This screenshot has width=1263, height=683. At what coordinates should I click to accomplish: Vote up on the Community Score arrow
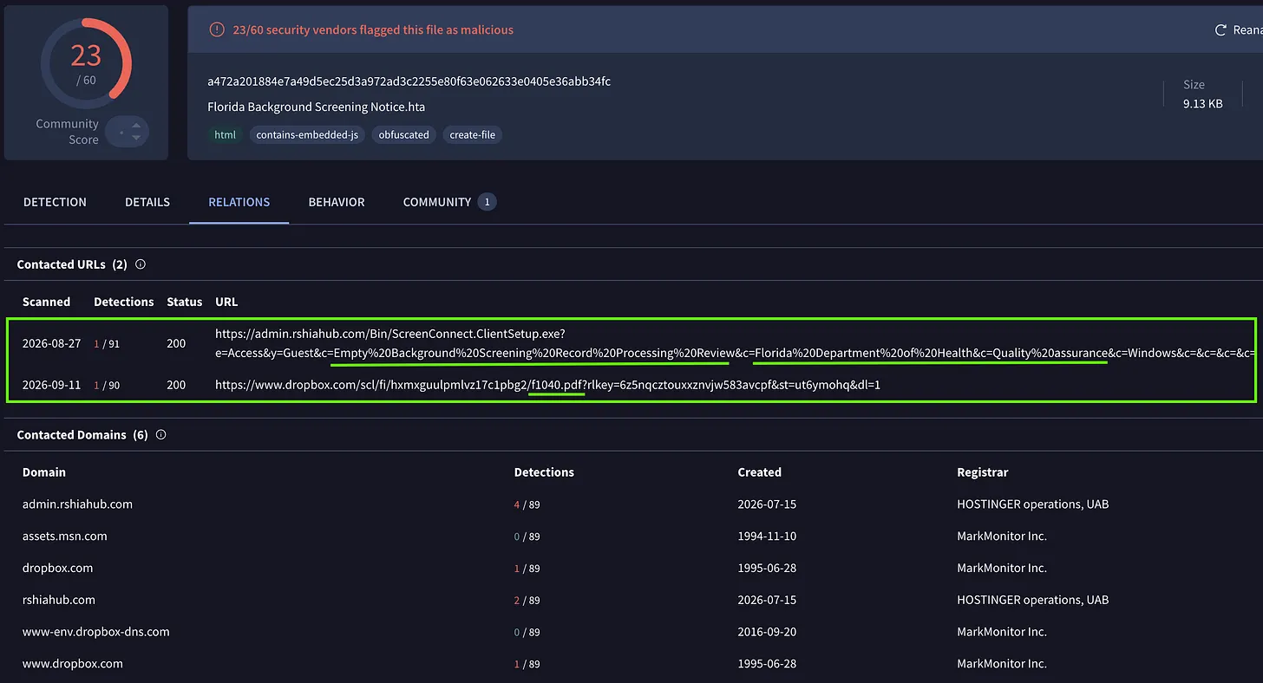pyautogui.click(x=136, y=127)
